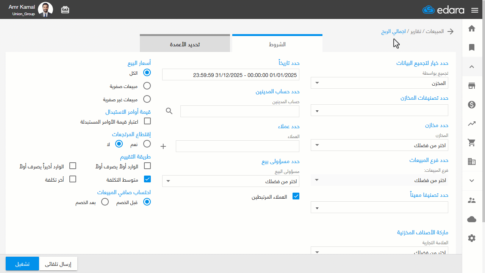Open the تجميع بواسطة dropdown showing المخزن
This screenshot has width=485, height=273.
379,83
